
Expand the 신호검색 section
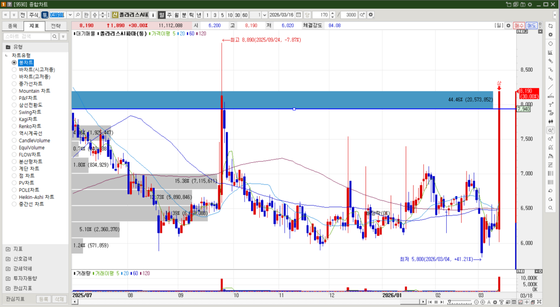point(8,258)
